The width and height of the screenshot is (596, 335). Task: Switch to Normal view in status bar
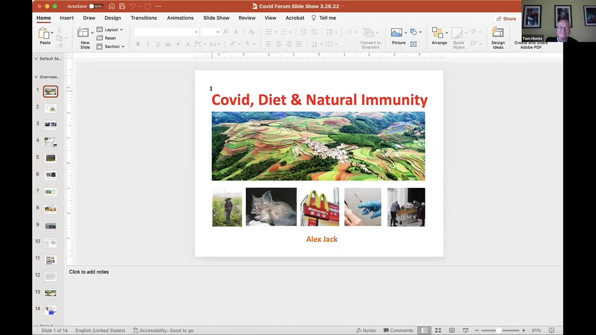tap(424, 330)
